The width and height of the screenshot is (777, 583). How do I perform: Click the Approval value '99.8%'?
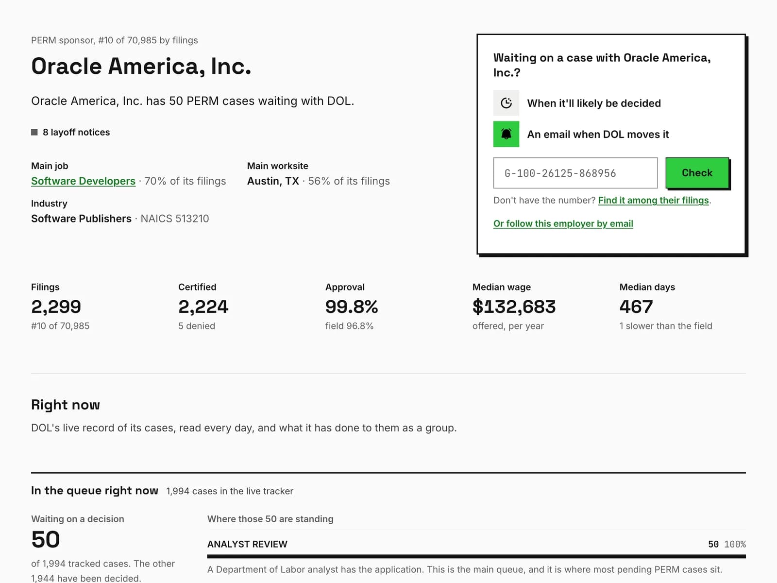point(352,307)
